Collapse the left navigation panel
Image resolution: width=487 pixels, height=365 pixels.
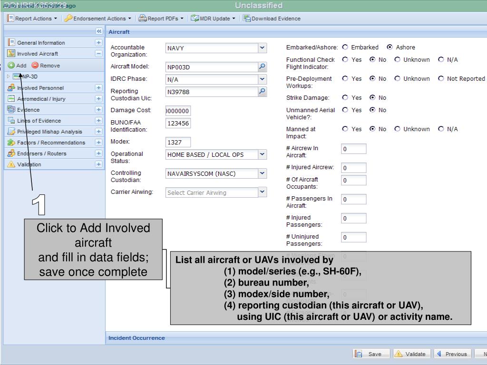point(99,31)
